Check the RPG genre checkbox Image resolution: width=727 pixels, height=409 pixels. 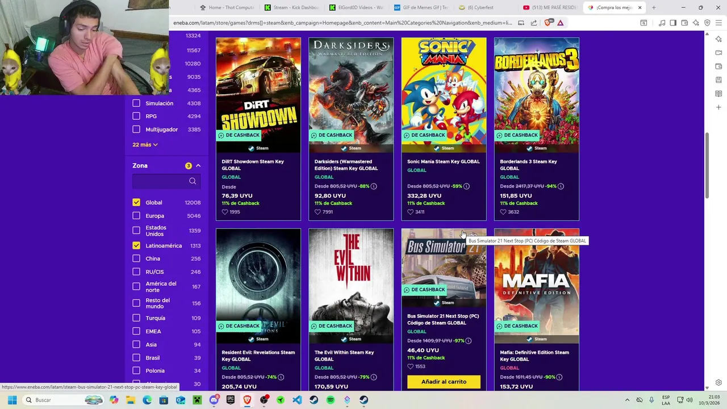coord(136,116)
